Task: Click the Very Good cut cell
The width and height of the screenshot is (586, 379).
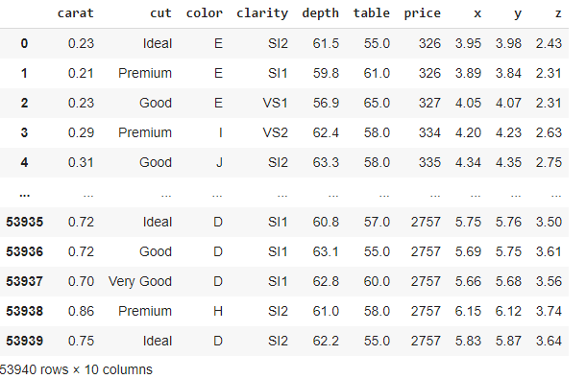Action: (x=140, y=281)
